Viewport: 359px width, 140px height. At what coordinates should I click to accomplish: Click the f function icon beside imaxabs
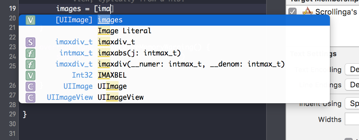click(x=30, y=53)
